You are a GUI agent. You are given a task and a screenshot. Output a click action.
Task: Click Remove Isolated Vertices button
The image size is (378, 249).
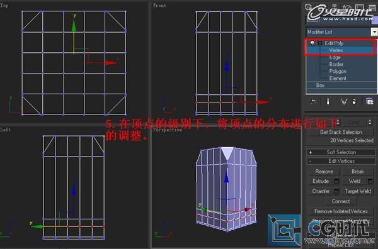[x=341, y=211]
